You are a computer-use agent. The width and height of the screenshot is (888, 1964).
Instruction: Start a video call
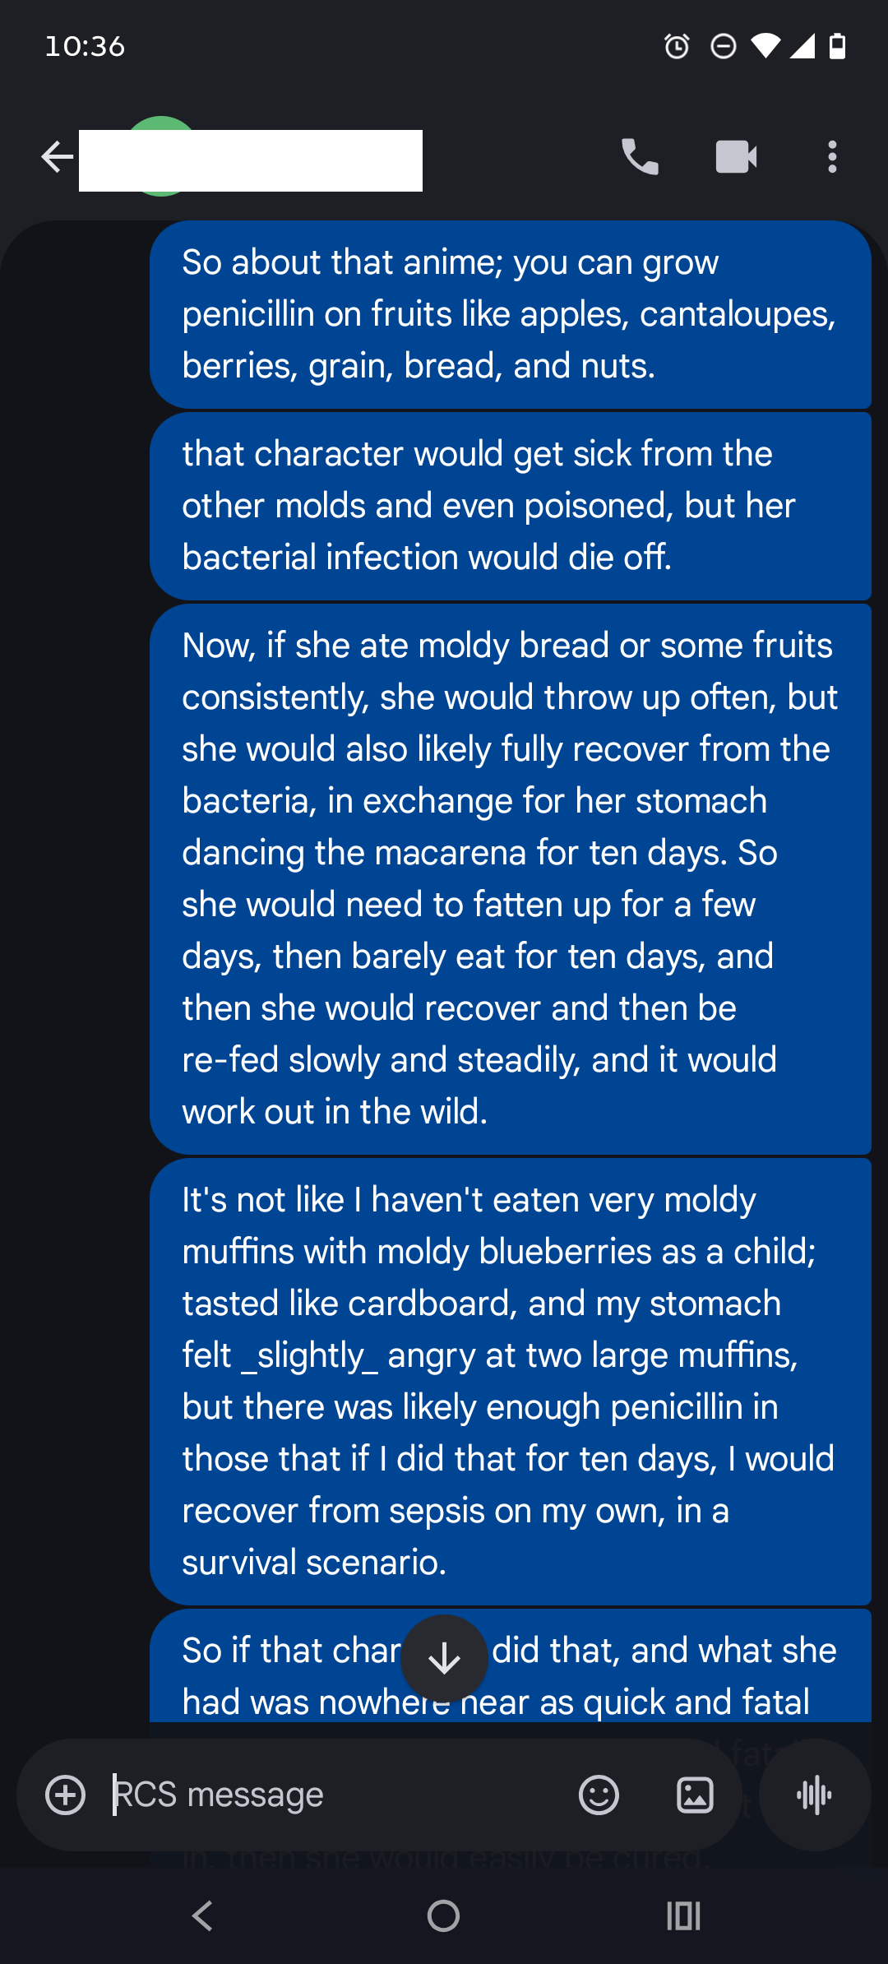736,156
